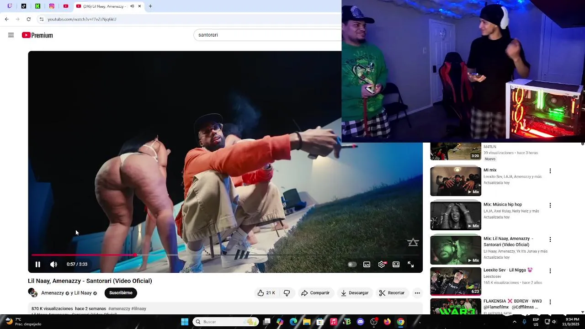Switch to the Instagram browser tab

[x=52, y=6]
